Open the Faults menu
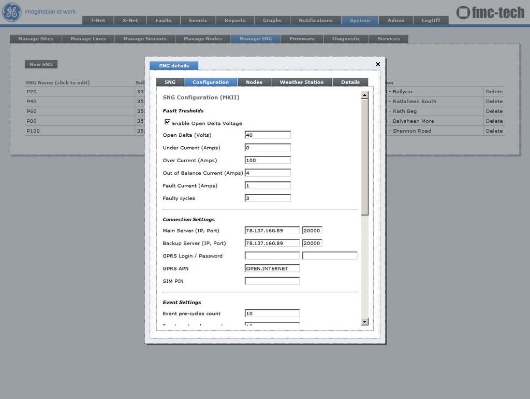Viewport: 530px width, 399px height. point(164,20)
